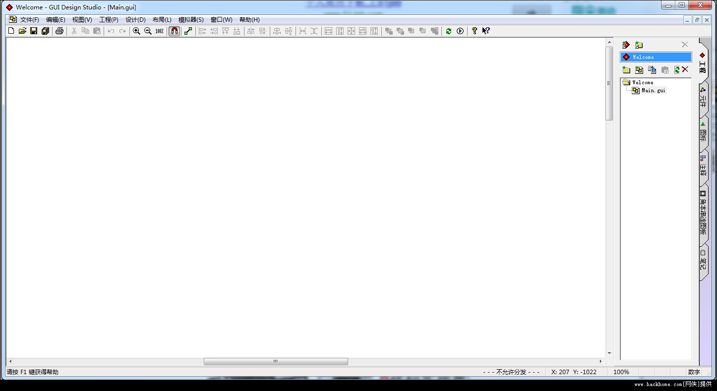Click new folder shortcut icon in panel top row
Image resolution: width=717 pixels, height=391 pixels.
[639, 45]
